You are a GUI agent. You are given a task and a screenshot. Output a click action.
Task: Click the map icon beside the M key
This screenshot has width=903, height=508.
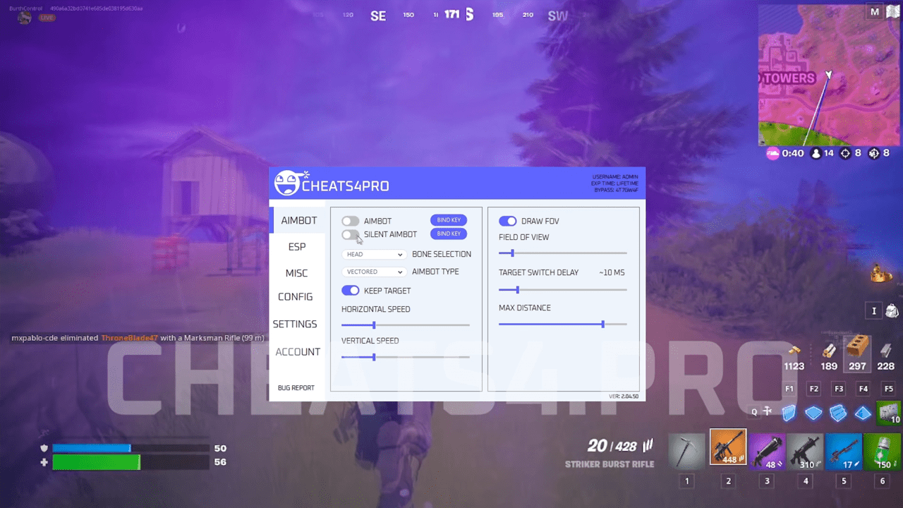[893, 12]
